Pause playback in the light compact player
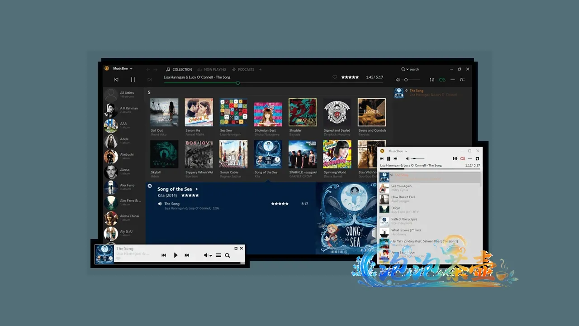 point(389,158)
